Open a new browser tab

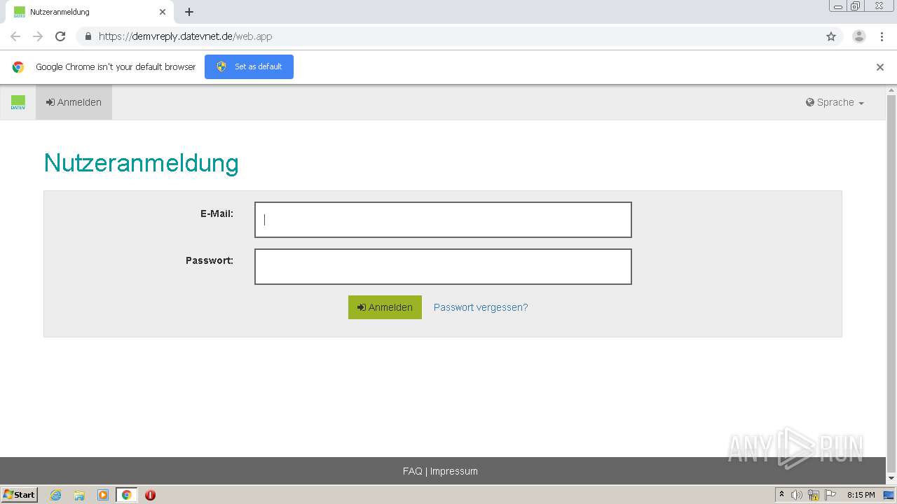pos(189,12)
